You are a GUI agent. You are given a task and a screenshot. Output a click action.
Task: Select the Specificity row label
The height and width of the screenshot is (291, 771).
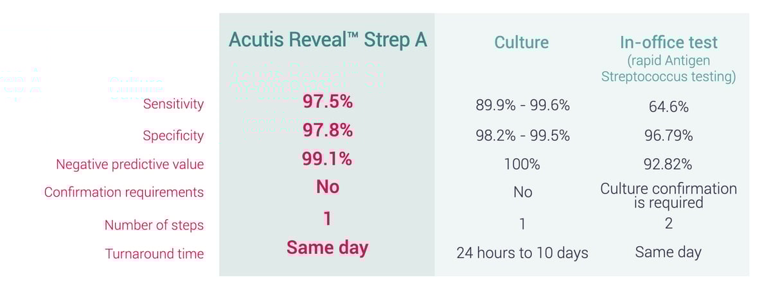click(173, 135)
